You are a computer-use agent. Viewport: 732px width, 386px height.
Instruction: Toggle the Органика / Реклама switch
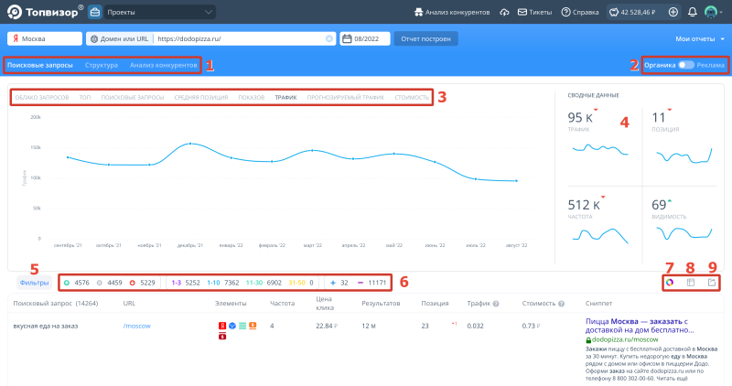(x=686, y=65)
